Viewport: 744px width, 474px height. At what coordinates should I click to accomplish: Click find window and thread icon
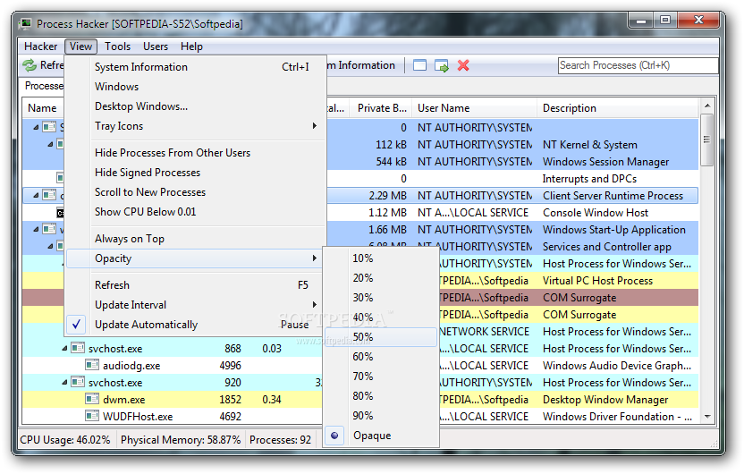pyautogui.click(x=441, y=66)
